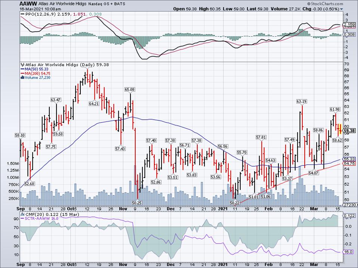Viewport: 358px width, 268px height.
Task: Click the 57.49 peak price label
Action: pyautogui.click(x=290, y=140)
